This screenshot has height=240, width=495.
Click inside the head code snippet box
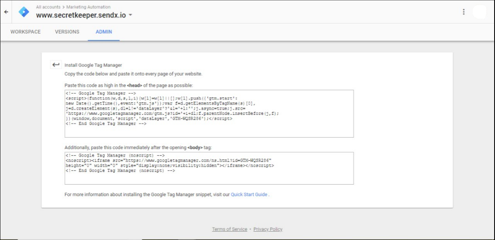coord(209,114)
